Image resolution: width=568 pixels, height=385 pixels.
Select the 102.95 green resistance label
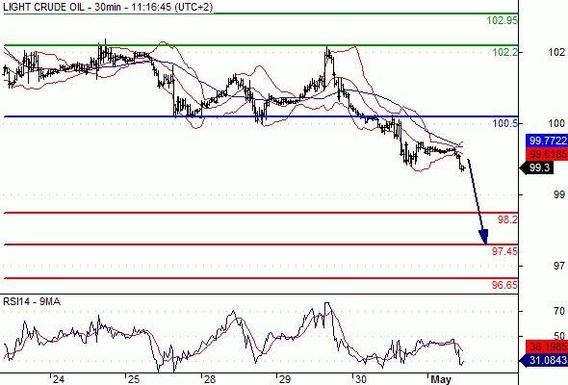click(503, 20)
